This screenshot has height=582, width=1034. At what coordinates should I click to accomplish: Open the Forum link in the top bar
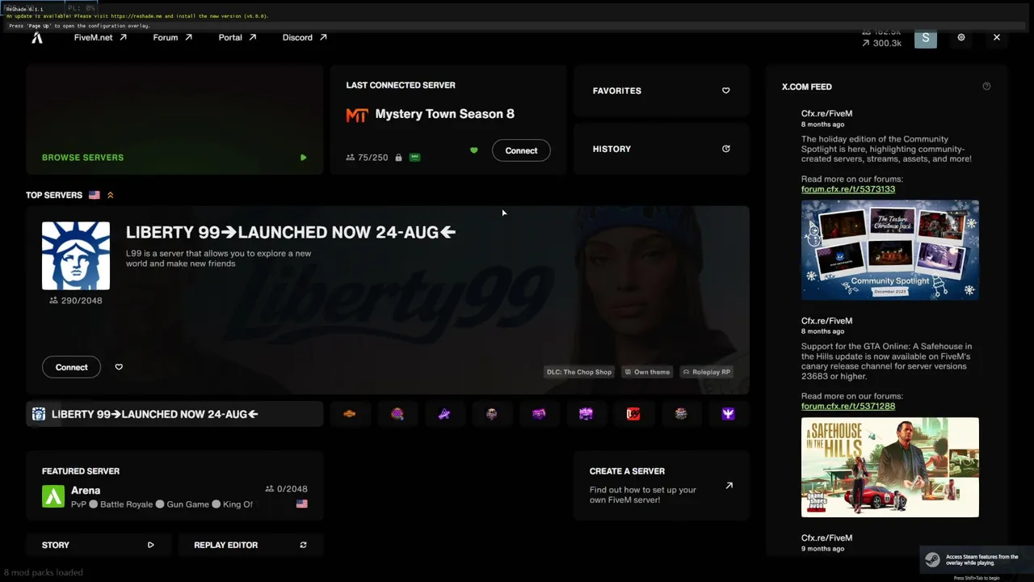tap(173, 37)
